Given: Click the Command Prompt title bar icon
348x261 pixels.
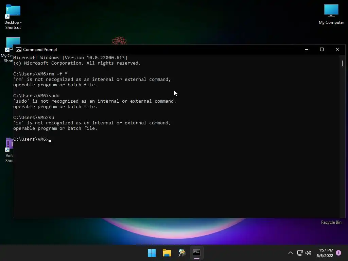Looking at the screenshot, I should [18, 50].
